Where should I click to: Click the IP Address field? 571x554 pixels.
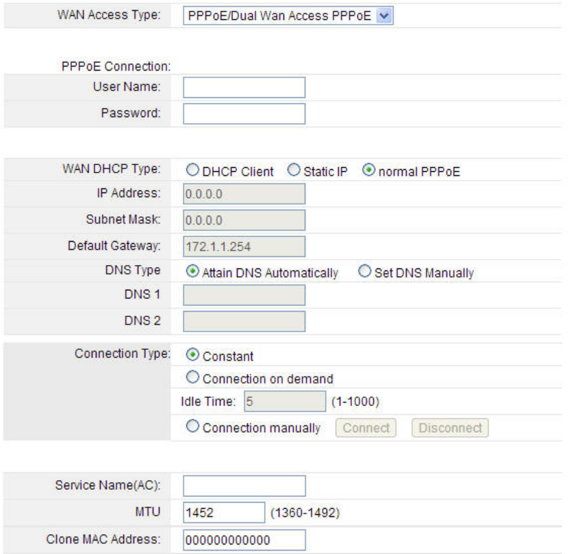pyautogui.click(x=244, y=194)
